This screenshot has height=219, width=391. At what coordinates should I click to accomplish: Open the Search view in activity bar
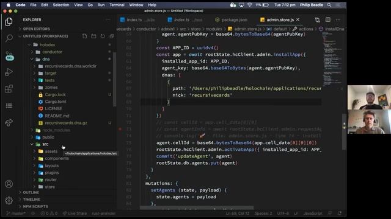coord(9,38)
